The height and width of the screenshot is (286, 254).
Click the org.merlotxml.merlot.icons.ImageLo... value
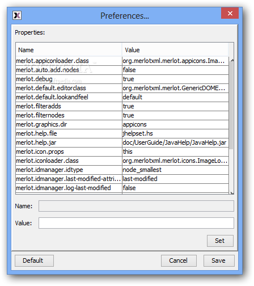(175, 161)
